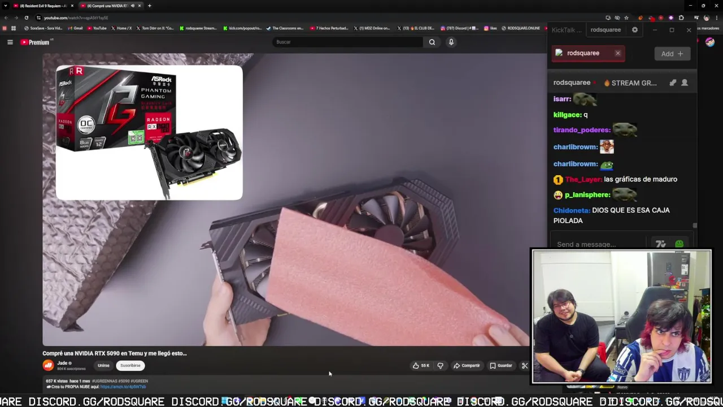Viewport: 723px width, 407px height.
Task: Open the YouTube bookmark
Action: (97, 28)
